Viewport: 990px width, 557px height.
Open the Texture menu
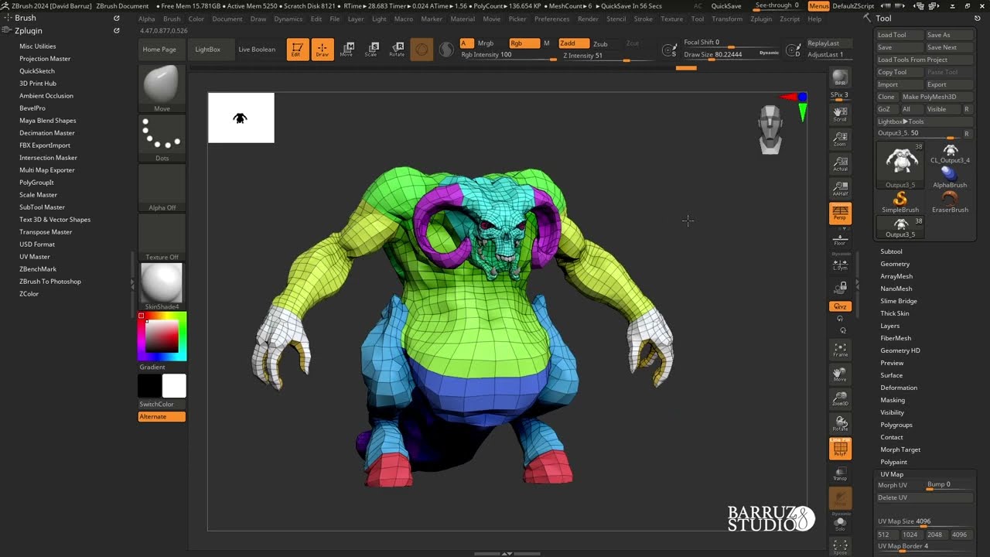coord(671,19)
